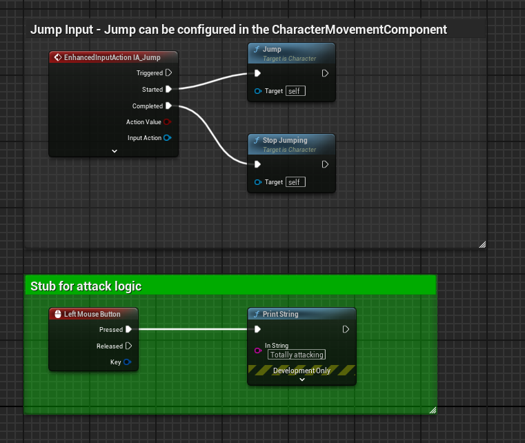Click the magenta In String pin
Screen dimensions: 525x443
[258, 351]
